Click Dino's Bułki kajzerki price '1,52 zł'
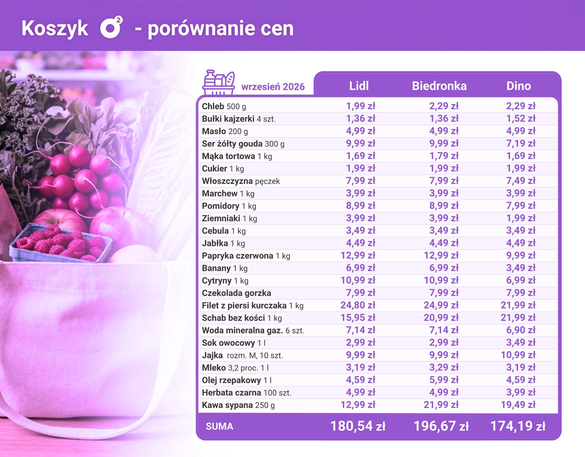Screen dimensions: 585x457 pos(521,118)
